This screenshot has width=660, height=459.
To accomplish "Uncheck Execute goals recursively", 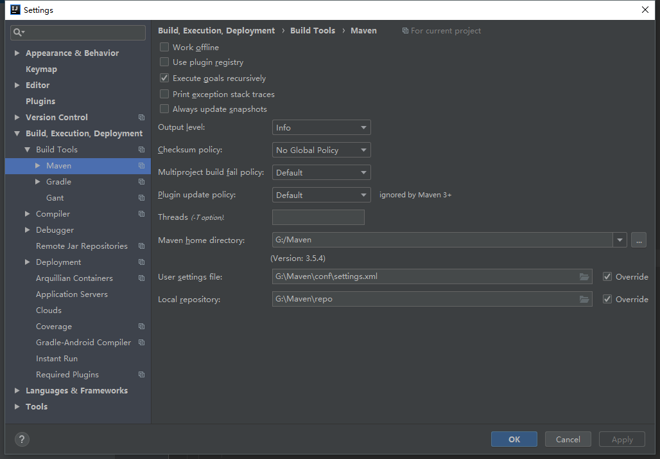I will click(164, 78).
